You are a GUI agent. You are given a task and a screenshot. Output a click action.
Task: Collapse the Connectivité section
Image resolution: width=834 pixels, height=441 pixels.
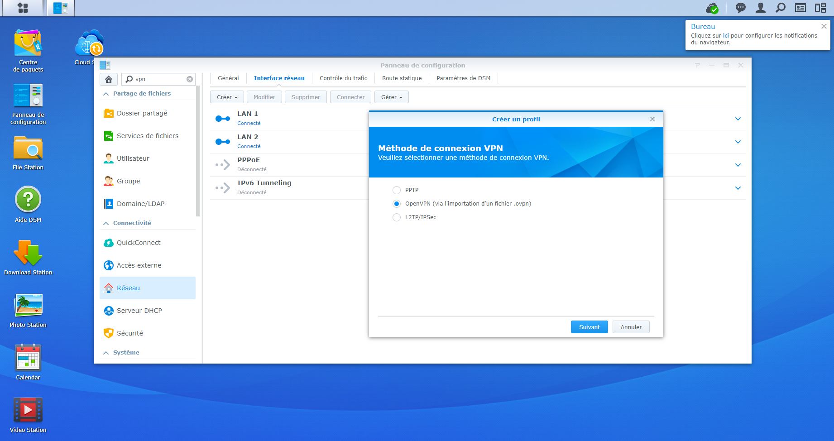pos(106,223)
